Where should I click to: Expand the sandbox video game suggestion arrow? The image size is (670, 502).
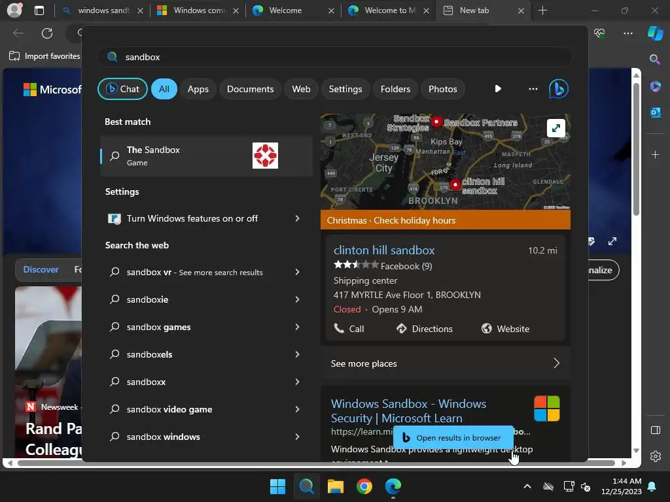pos(297,409)
